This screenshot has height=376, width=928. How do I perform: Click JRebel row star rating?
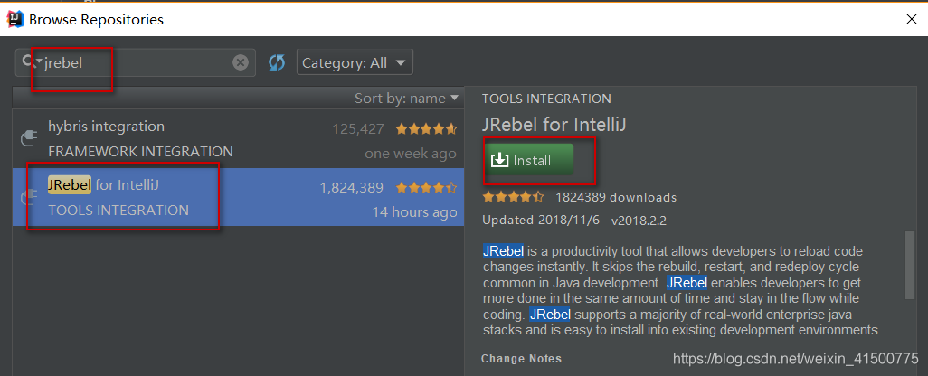[x=426, y=187]
